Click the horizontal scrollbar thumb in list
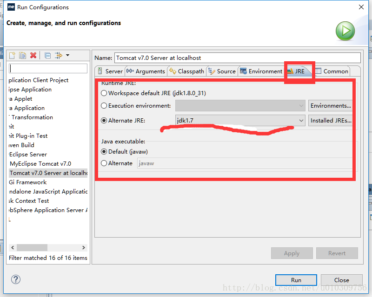Screen dimensions: 372x297 pos(32,247)
